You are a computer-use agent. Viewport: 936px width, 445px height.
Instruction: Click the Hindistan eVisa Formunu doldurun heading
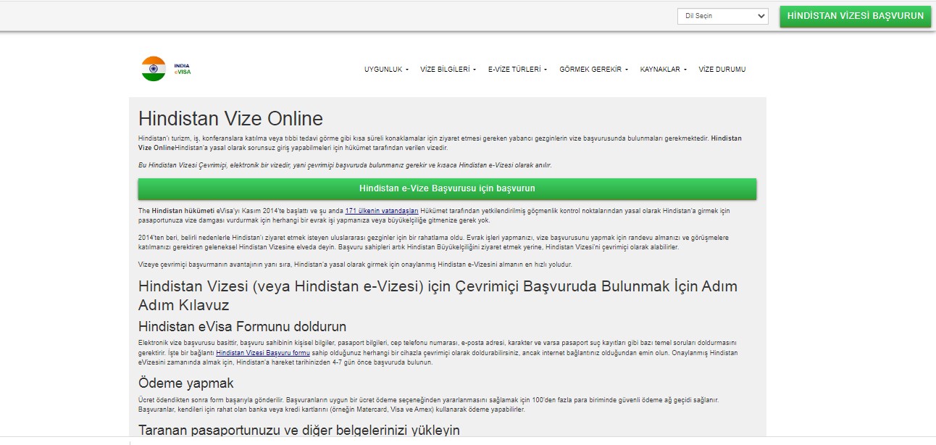[242, 326]
